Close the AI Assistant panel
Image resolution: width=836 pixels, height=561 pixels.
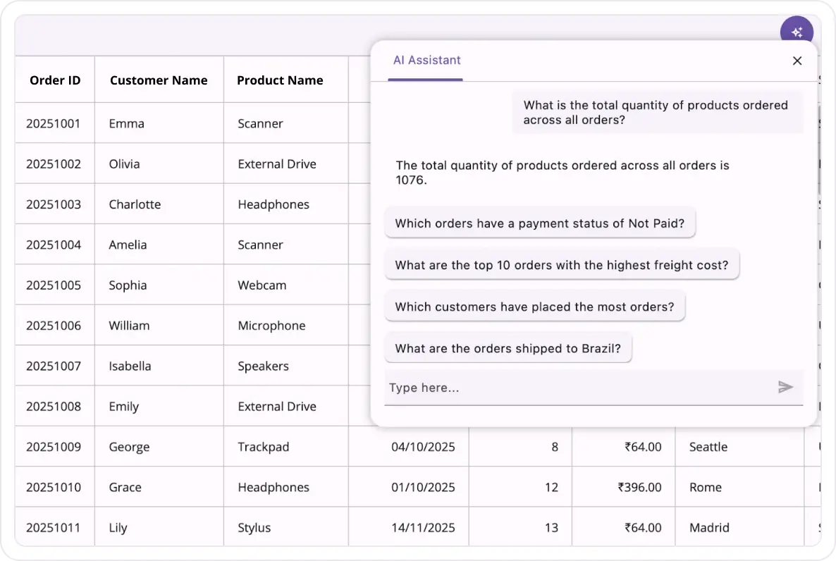pyautogui.click(x=797, y=61)
